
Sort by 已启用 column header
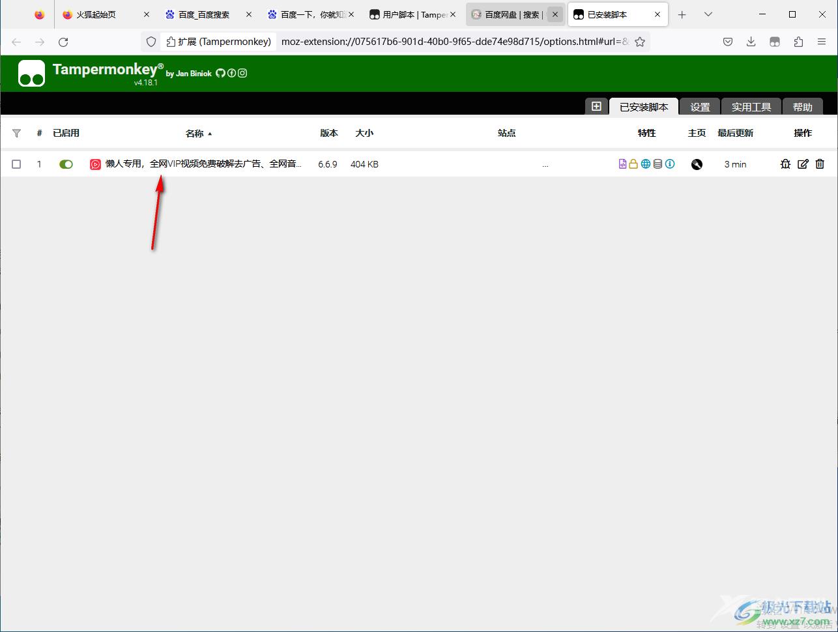pos(66,133)
